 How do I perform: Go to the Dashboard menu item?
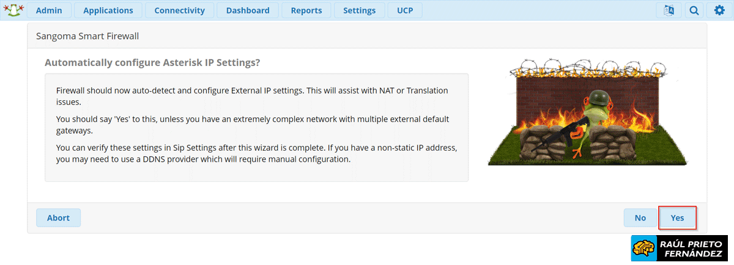coord(248,10)
